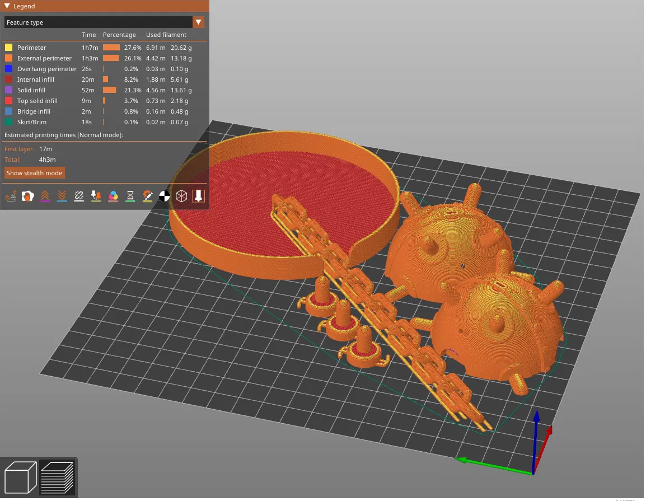Click the Solid infill feature label
The image size is (646, 501).
[31, 90]
